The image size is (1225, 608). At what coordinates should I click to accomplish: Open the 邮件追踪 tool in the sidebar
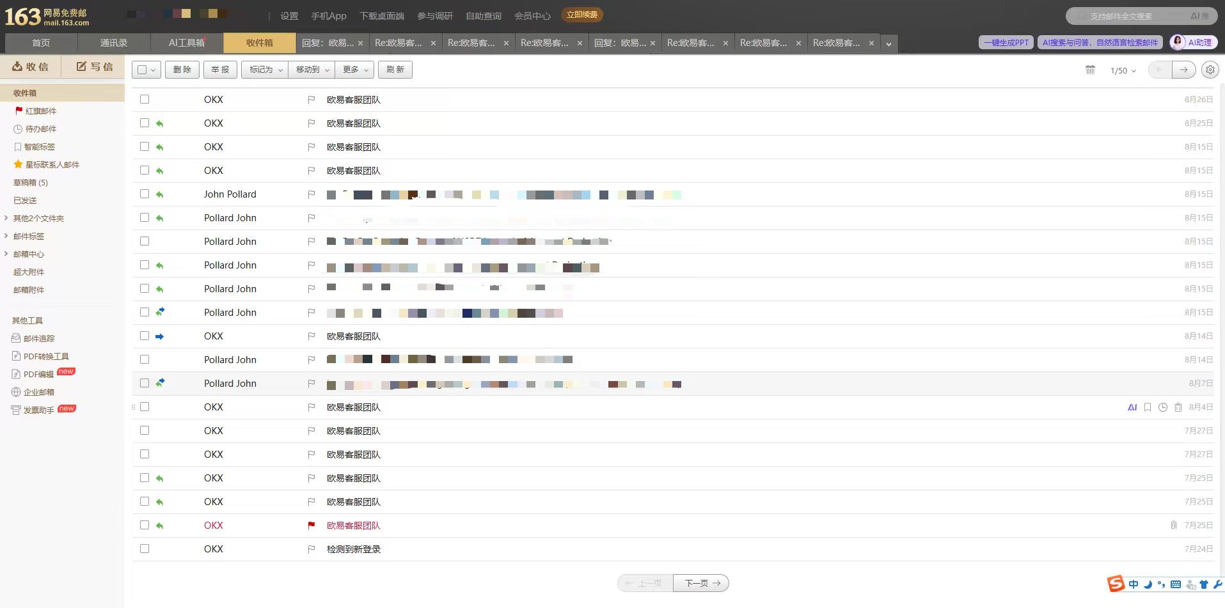(x=38, y=338)
